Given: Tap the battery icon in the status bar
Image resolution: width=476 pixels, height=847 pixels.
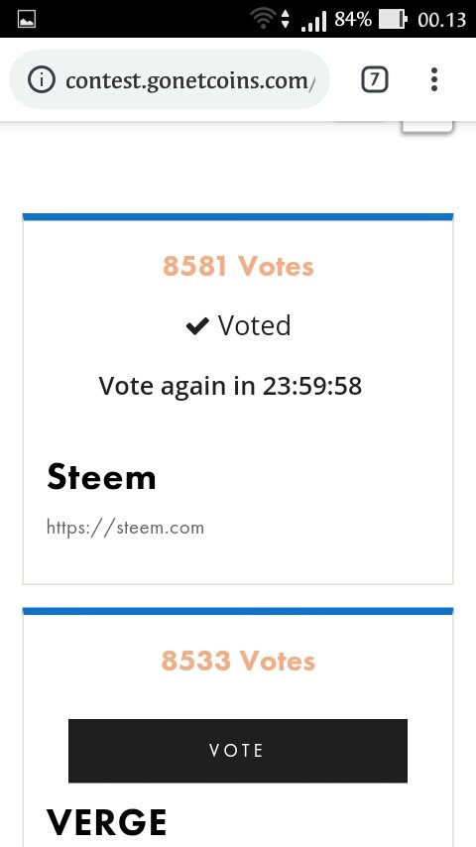Looking at the screenshot, I should click(393, 20).
